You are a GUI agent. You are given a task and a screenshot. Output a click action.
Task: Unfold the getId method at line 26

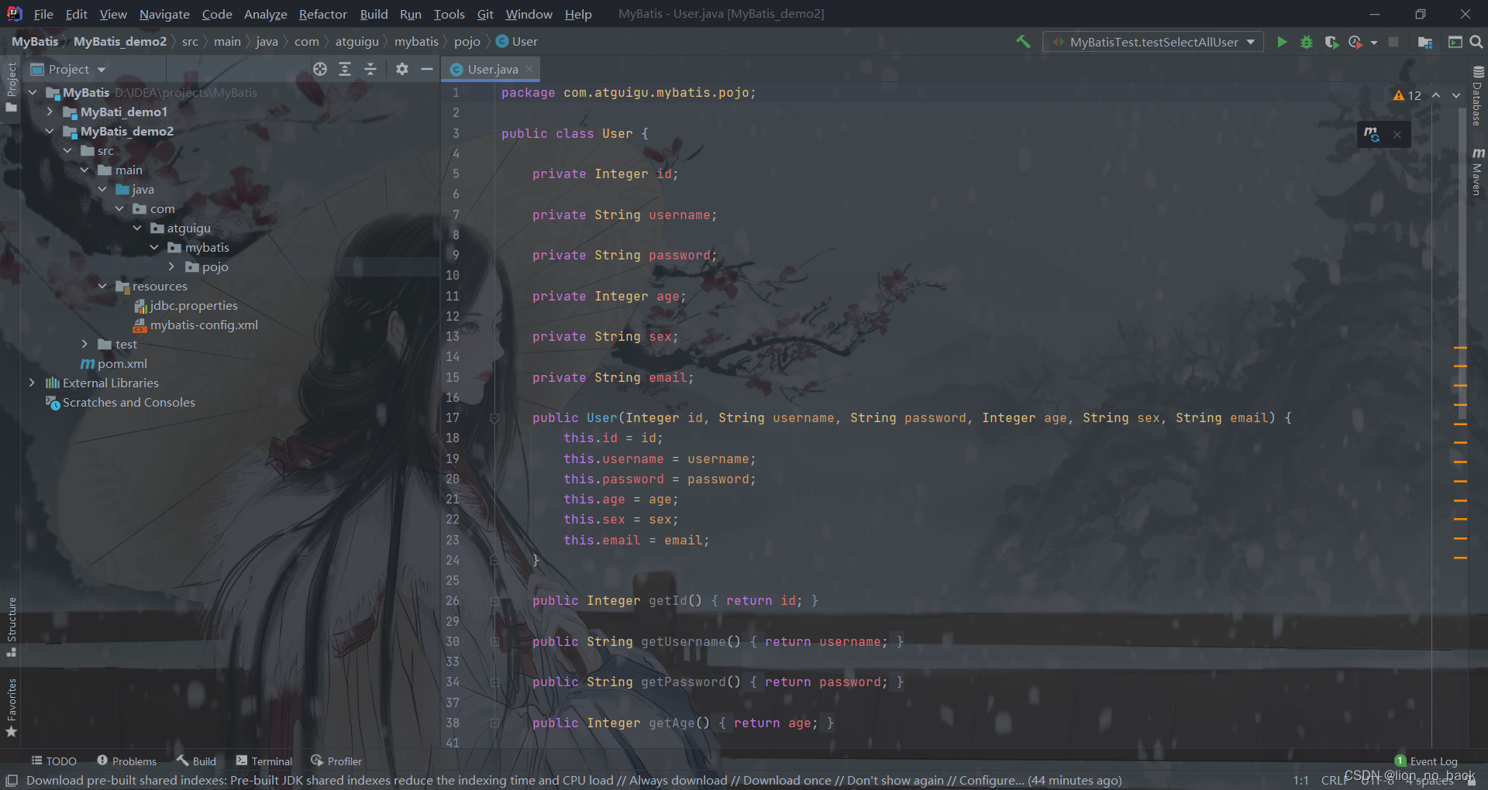pos(494,601)
